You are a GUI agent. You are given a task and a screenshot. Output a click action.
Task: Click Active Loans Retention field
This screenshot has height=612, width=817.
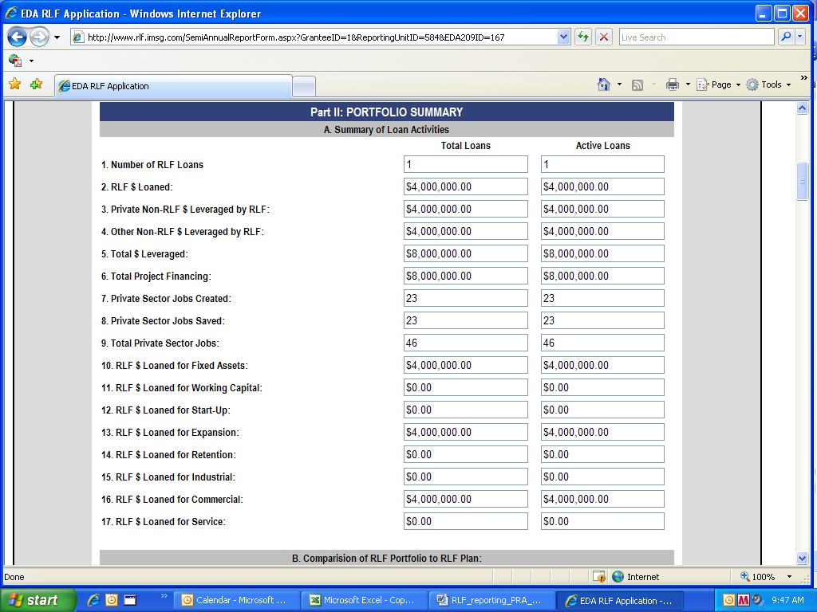pyautogui.click(x=602, y=455)
